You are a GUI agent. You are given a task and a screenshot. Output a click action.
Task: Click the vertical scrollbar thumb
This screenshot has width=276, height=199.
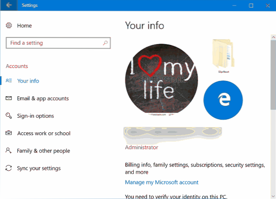tap(273, 75)
